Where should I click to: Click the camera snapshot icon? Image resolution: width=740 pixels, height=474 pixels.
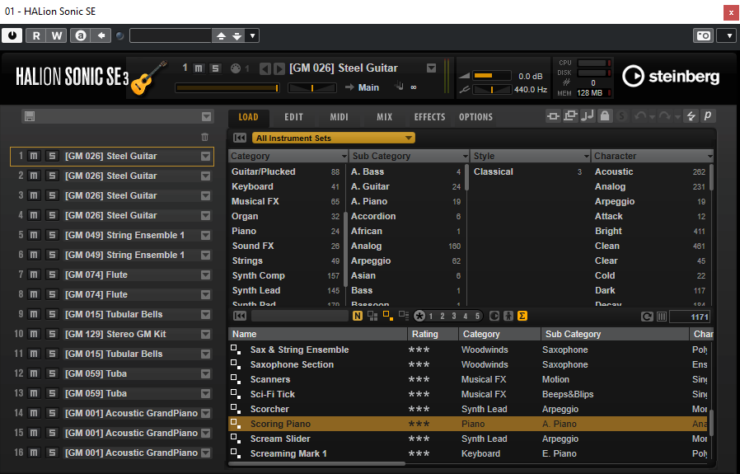click(x=703, y=35)
